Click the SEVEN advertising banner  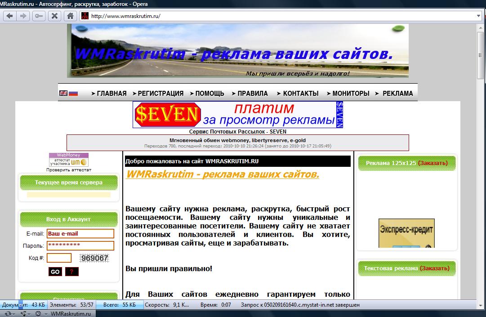(238, 114)
